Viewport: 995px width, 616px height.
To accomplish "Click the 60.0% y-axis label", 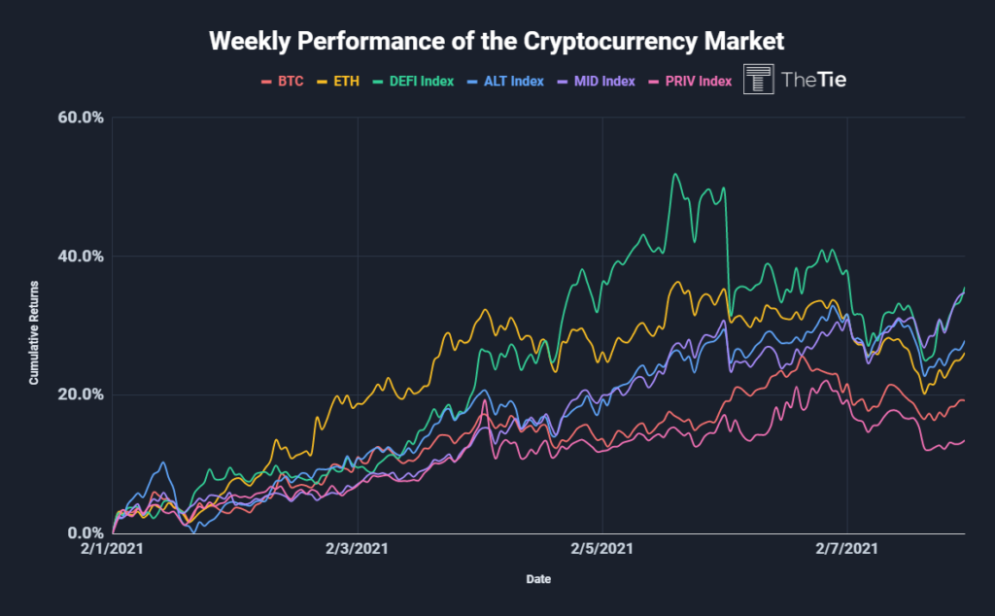I will pyautogui.click(x=81, y=118).
